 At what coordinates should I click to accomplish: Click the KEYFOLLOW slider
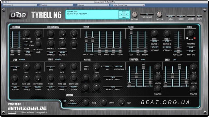(178, 42)
